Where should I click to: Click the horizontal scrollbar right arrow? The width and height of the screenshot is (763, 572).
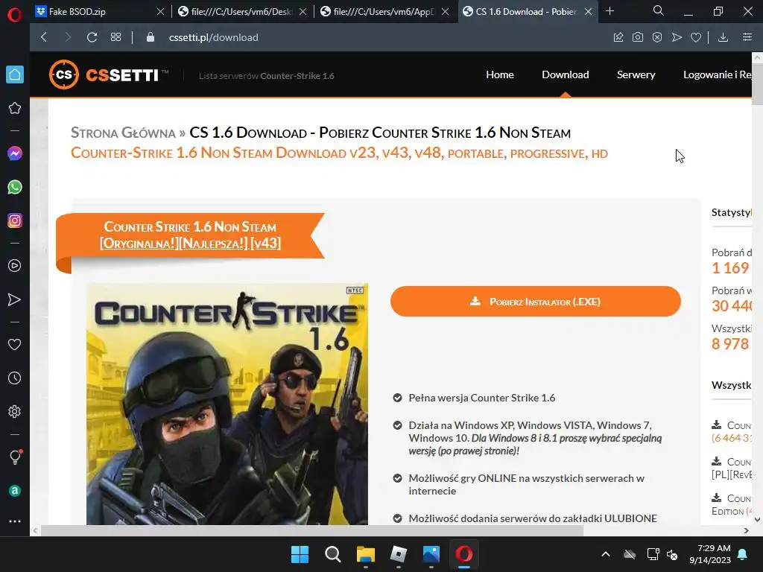pyautogui.click(x=747, y=530)
